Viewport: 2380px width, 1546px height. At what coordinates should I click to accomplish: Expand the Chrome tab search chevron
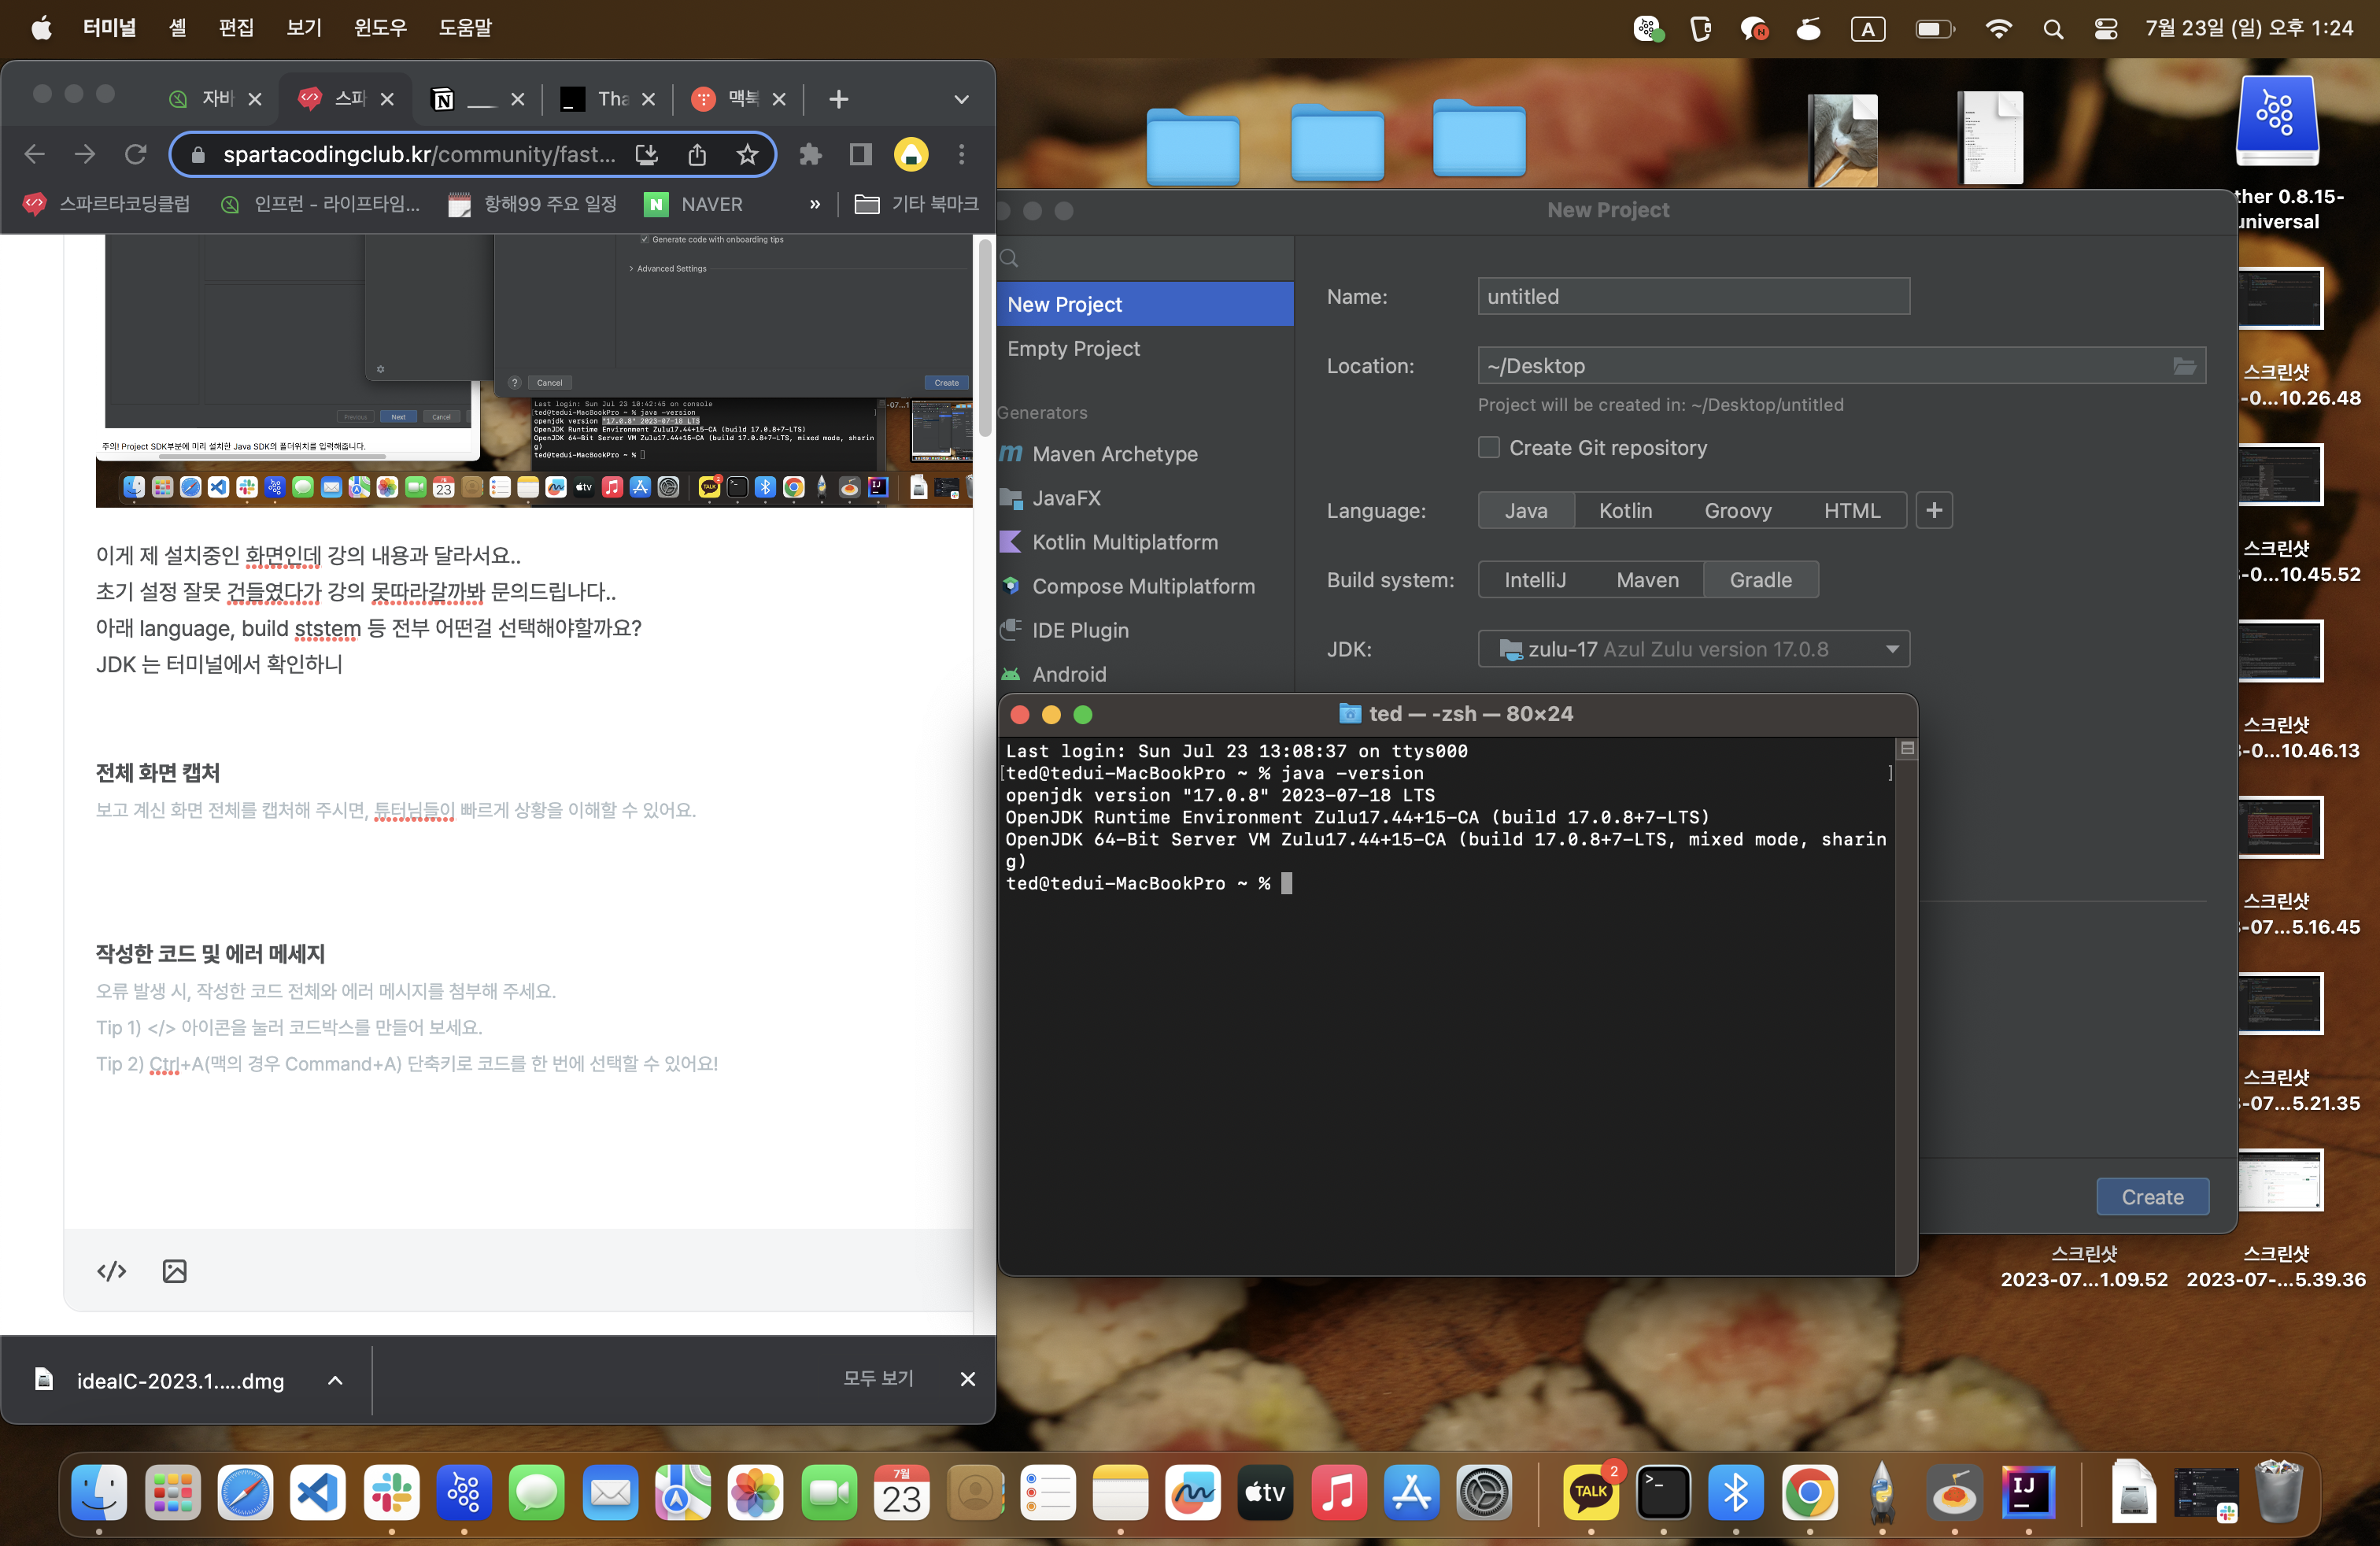tap(961, 99)
